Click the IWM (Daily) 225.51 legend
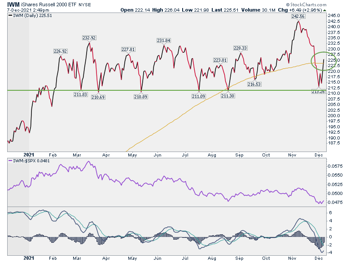The width and height of the screenshot is (350, 262). tap(30, 16)
